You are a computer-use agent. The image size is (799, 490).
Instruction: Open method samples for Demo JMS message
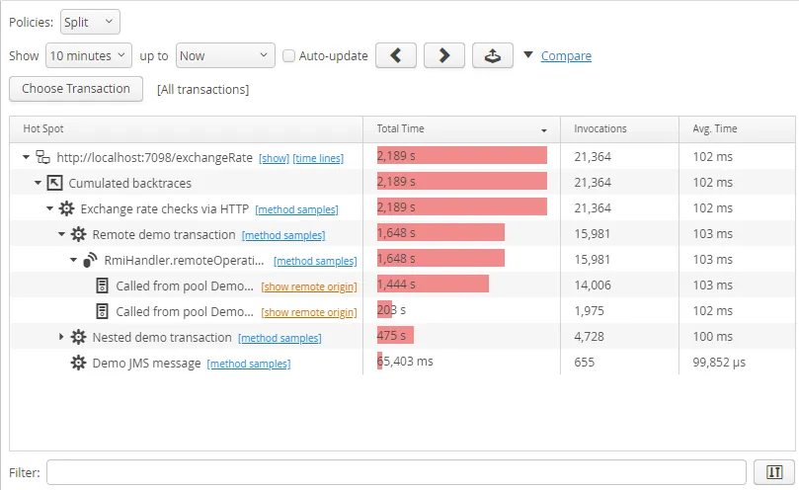[x=249, y=364]
